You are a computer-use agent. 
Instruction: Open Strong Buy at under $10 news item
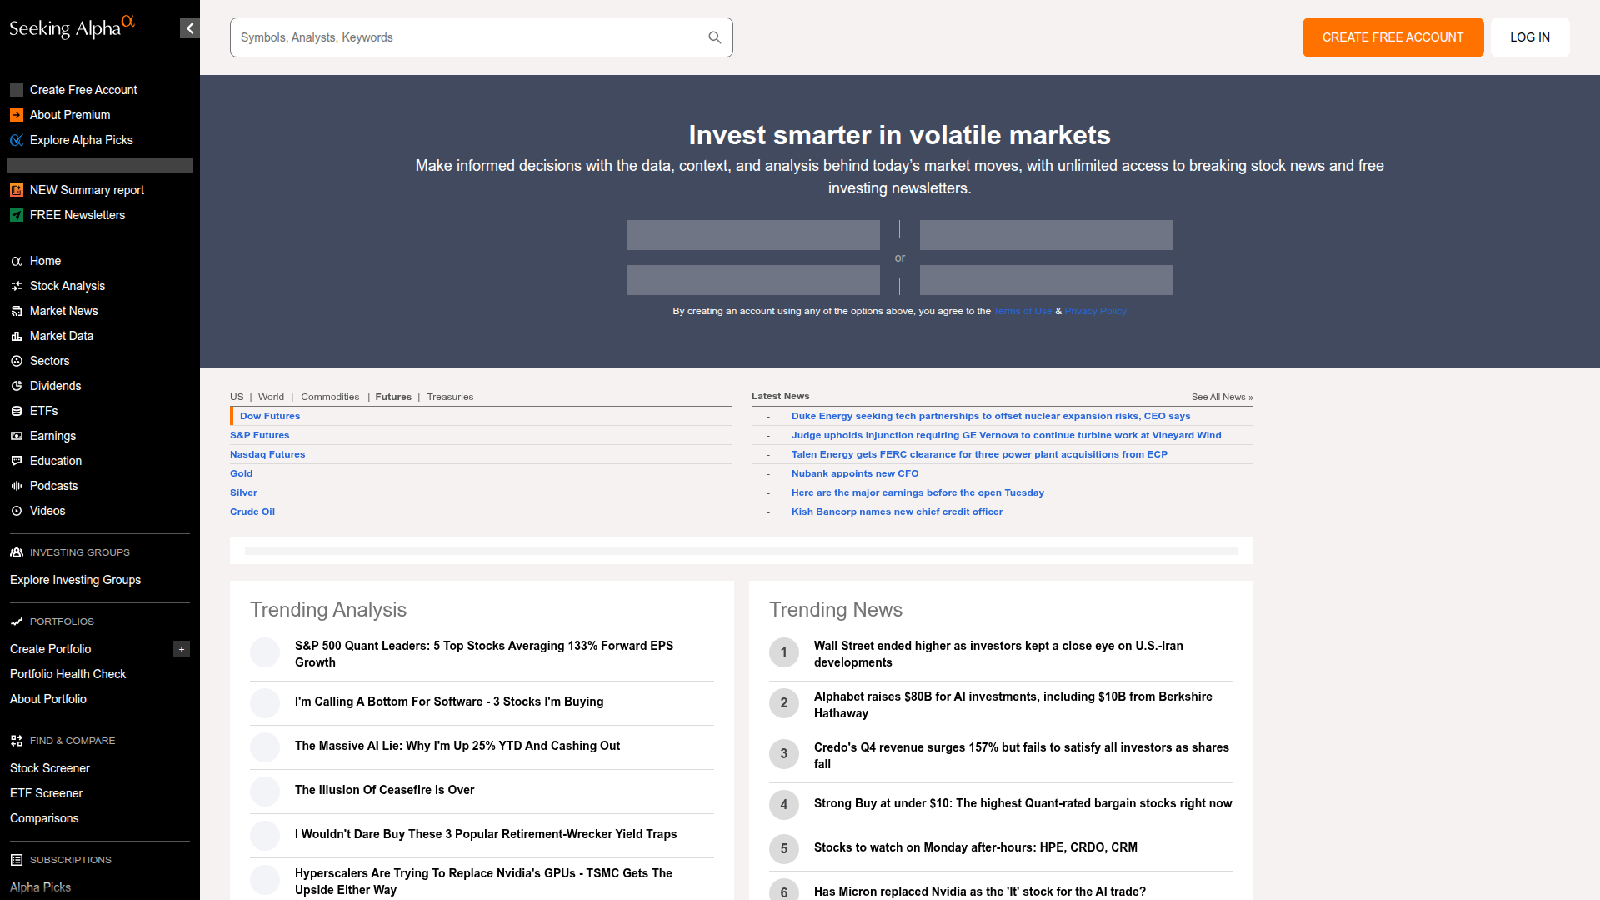pyautogui.click(x=1022, y=803)
